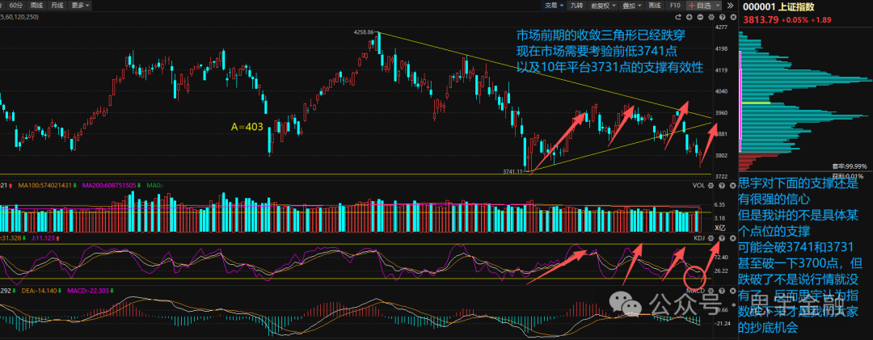Image resolution: width=873 pixels, height=340 pixels.
Task: Click the DEA:-14.140 readout
Action: coord(40,291)
